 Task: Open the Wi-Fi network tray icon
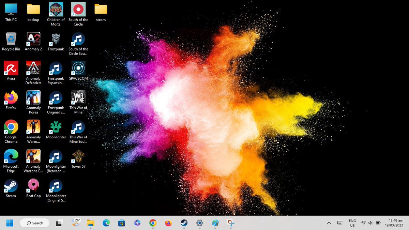[x=364, y=223]
